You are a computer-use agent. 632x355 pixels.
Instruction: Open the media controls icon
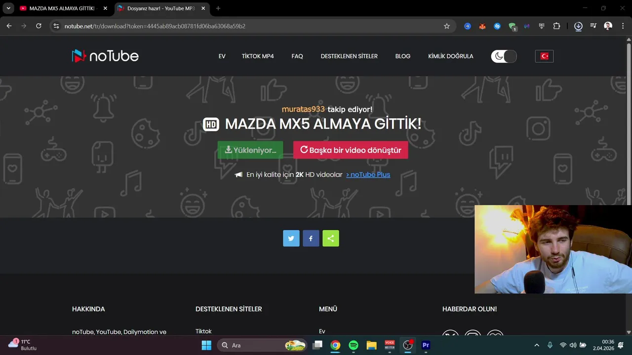(593, 26)
